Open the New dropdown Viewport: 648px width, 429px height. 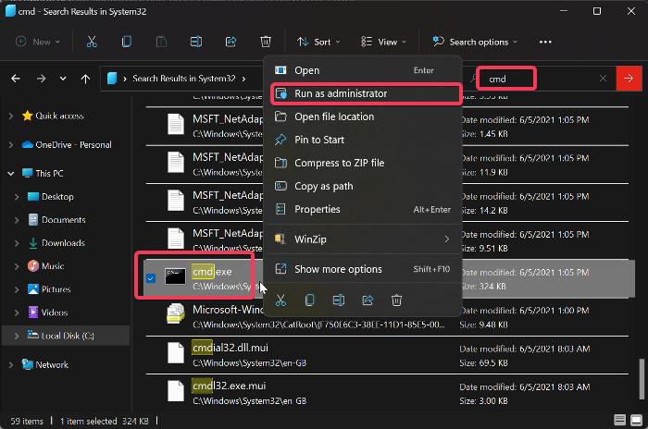tap(38, 42)
